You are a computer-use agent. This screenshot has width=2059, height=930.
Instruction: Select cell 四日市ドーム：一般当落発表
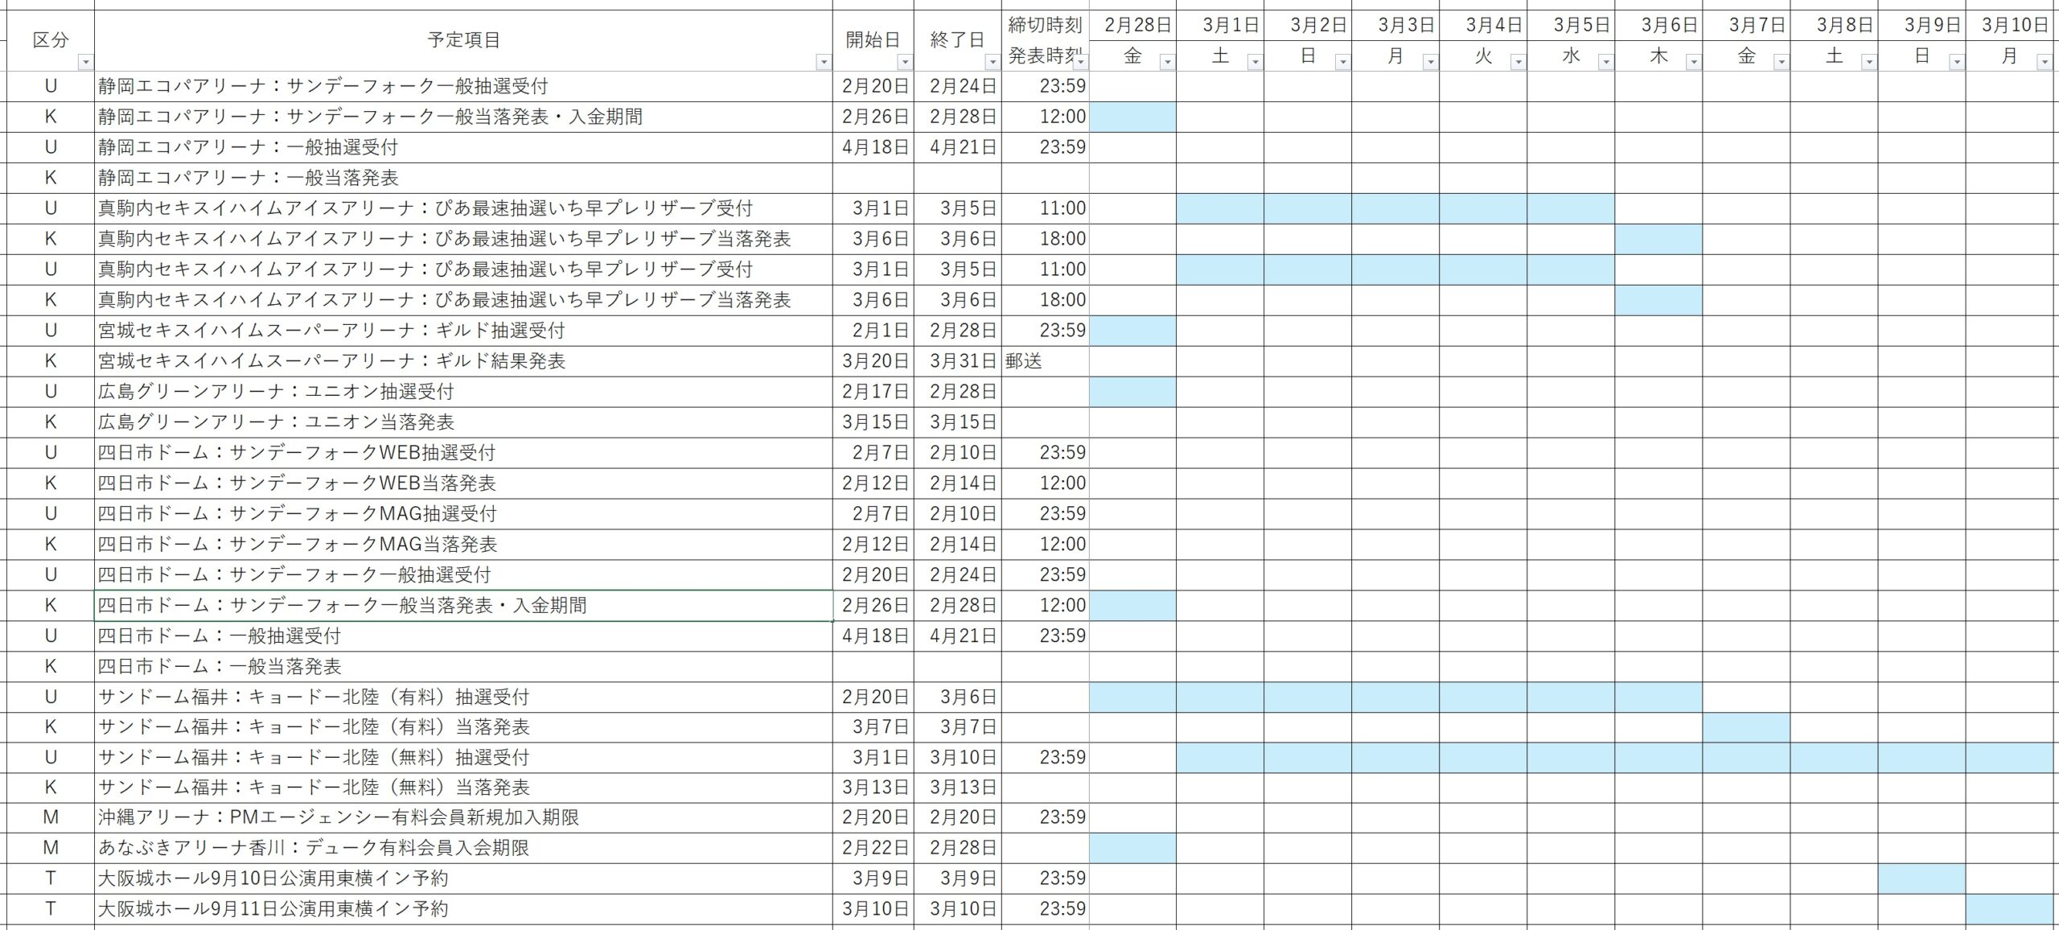463,667
